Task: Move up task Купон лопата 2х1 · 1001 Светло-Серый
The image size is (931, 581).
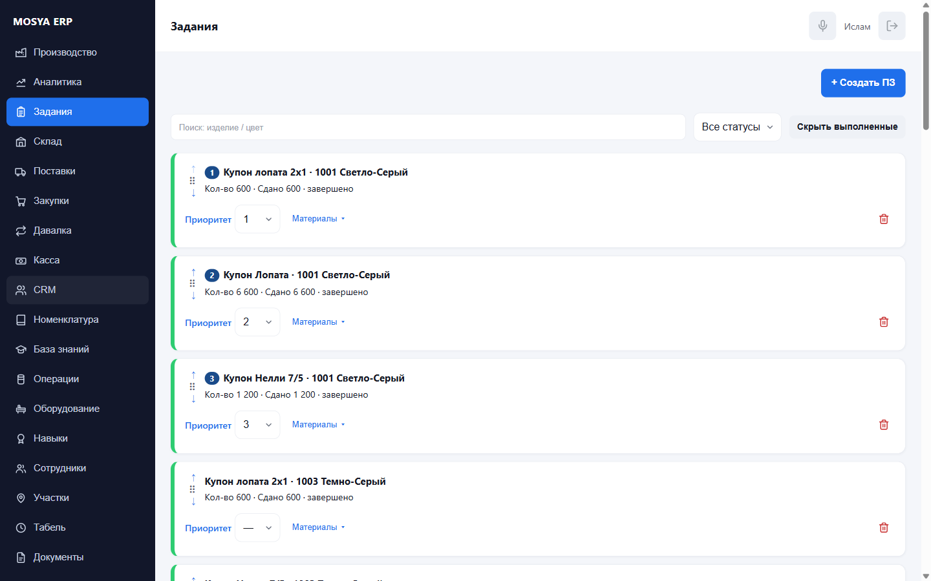Action: [x=193, y=169]
